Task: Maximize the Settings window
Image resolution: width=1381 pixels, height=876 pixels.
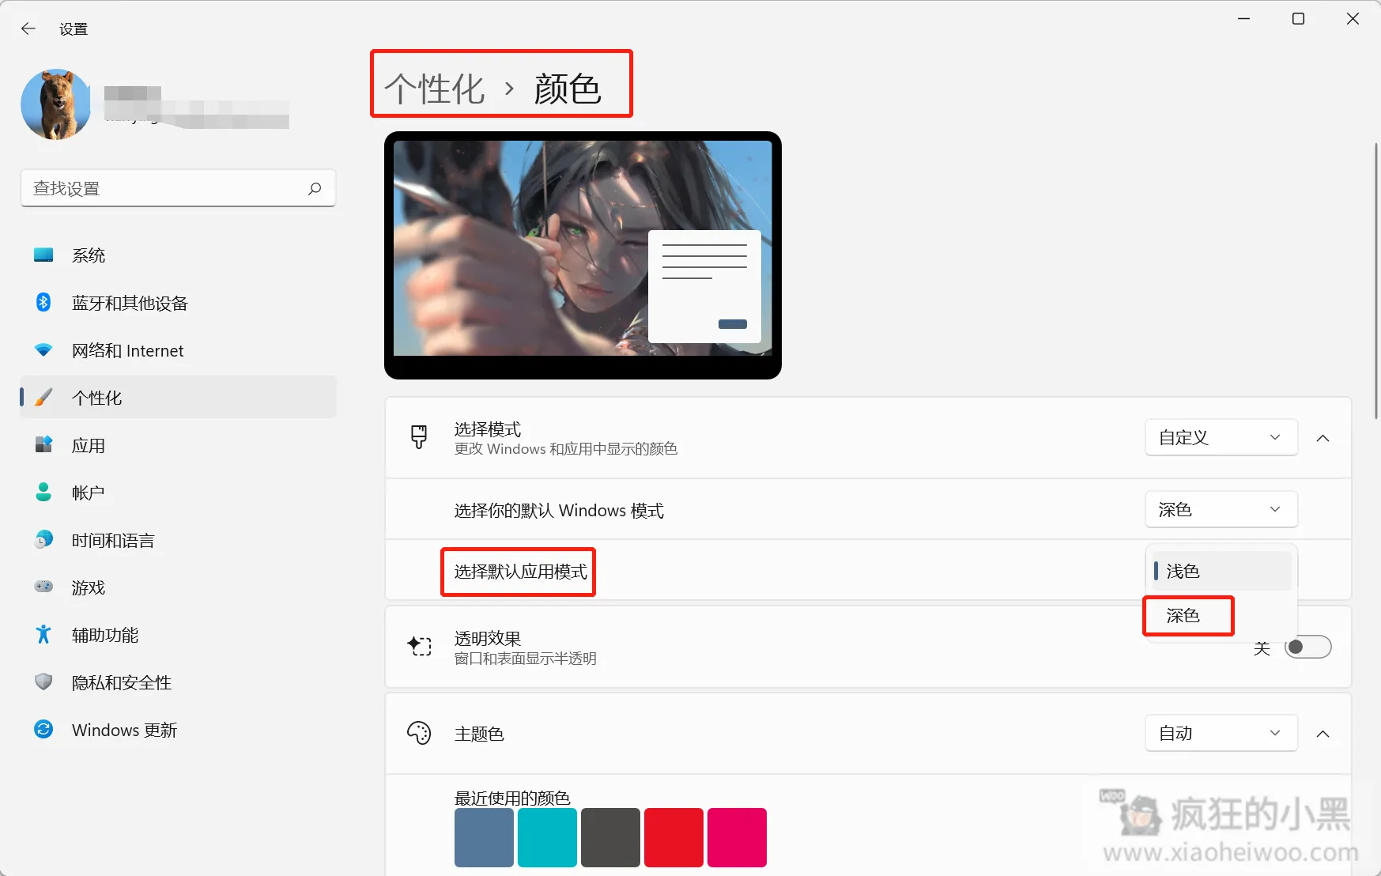Action: (x=1298, y=19)
